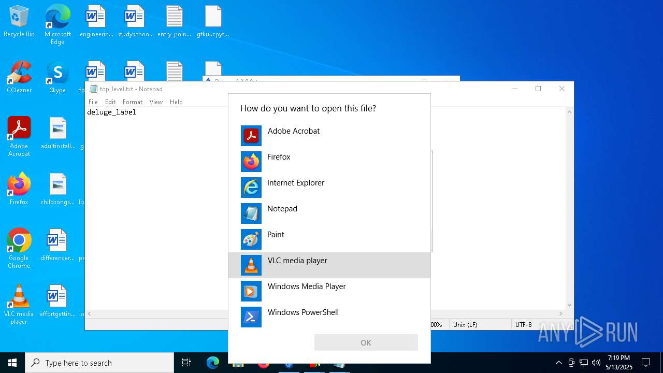
Task: Minimize the Notepad window
Action: (515, 89)
